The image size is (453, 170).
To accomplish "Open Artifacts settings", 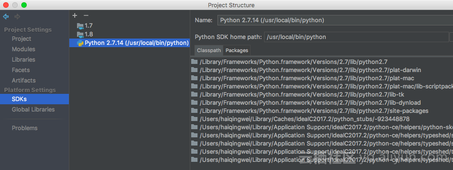I will coord(24,80).
